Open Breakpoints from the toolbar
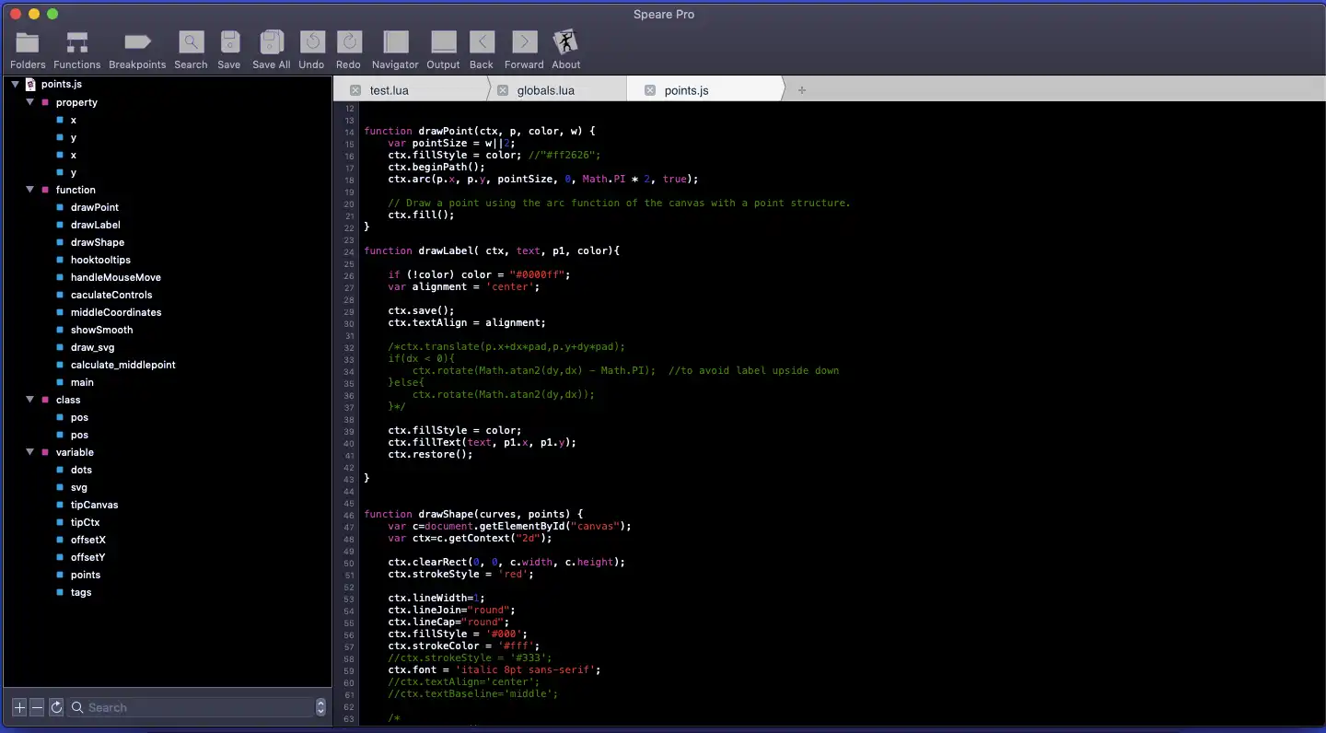Screen dimensions: 1326x733 tap(137, 43)
